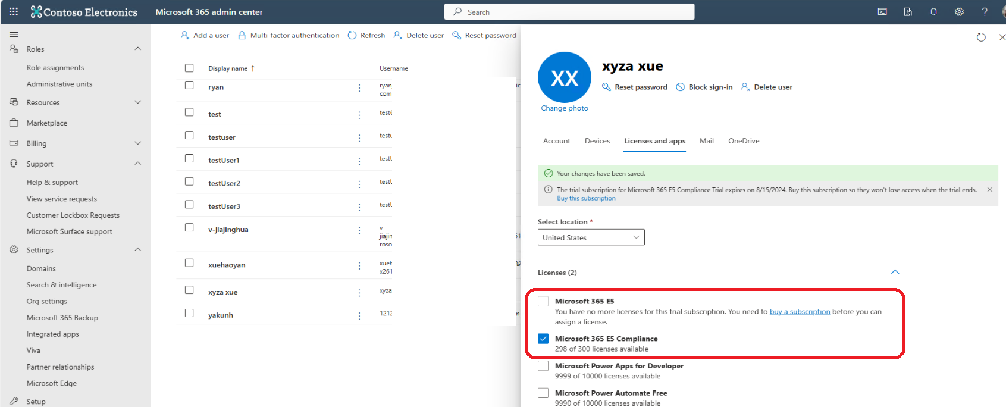
Task: Open more actions for ryan row
Action: [x=359, y=87]
